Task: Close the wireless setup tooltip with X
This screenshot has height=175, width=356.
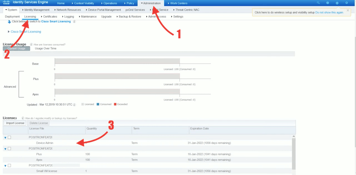Action: coord(348,10)
